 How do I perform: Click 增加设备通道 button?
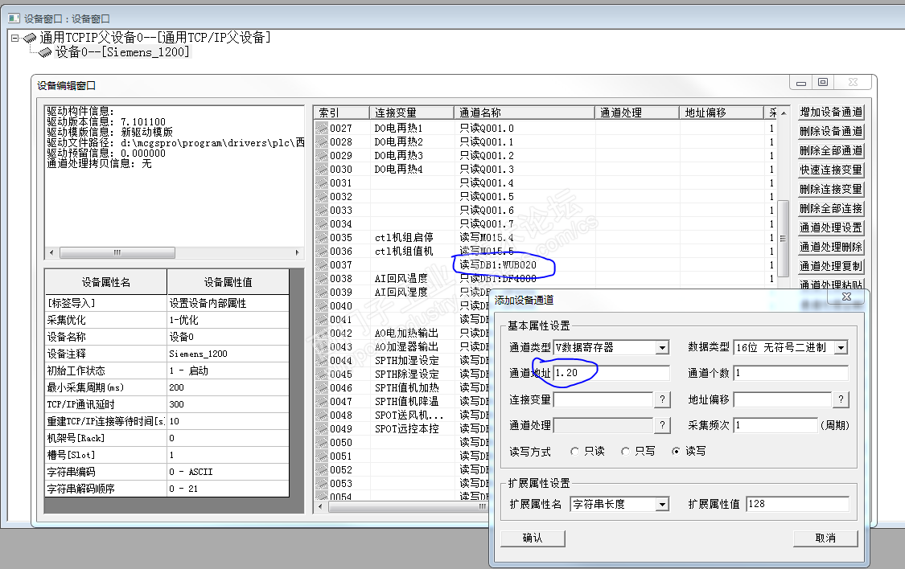click(831, 113)
